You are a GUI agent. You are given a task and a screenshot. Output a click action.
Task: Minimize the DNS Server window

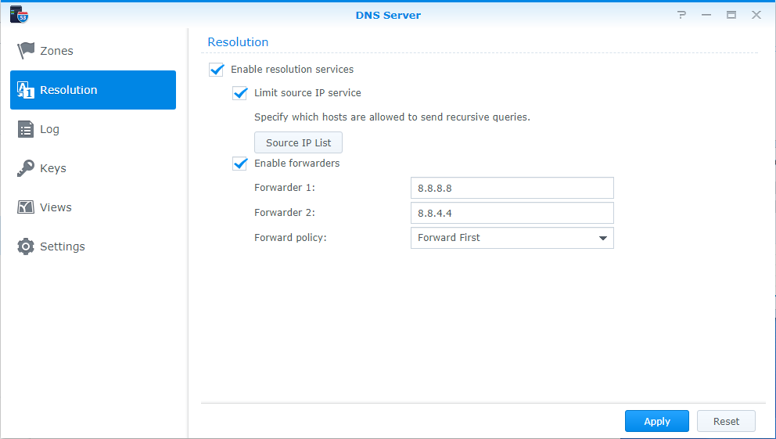click(x=706, y=15)
